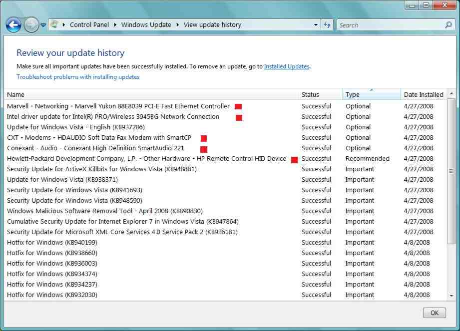Select Hotfix for Windows (KB936003)

(225, 263)
